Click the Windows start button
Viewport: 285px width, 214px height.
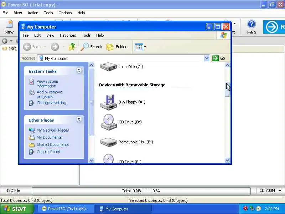17,209
